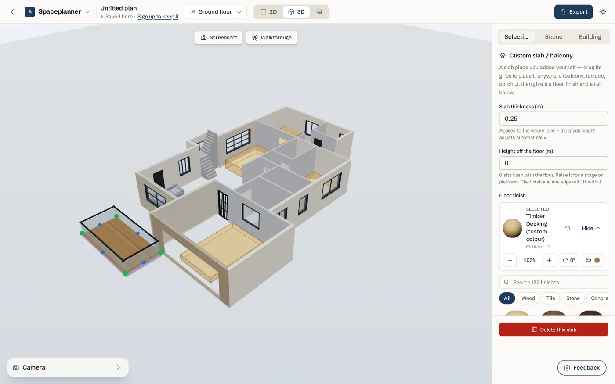Click the Timber Decking sphere preview
The image size is (615, 384).
pyautogui.click(x=512, y=228)
